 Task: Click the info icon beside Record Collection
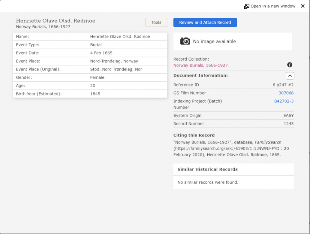290,65
